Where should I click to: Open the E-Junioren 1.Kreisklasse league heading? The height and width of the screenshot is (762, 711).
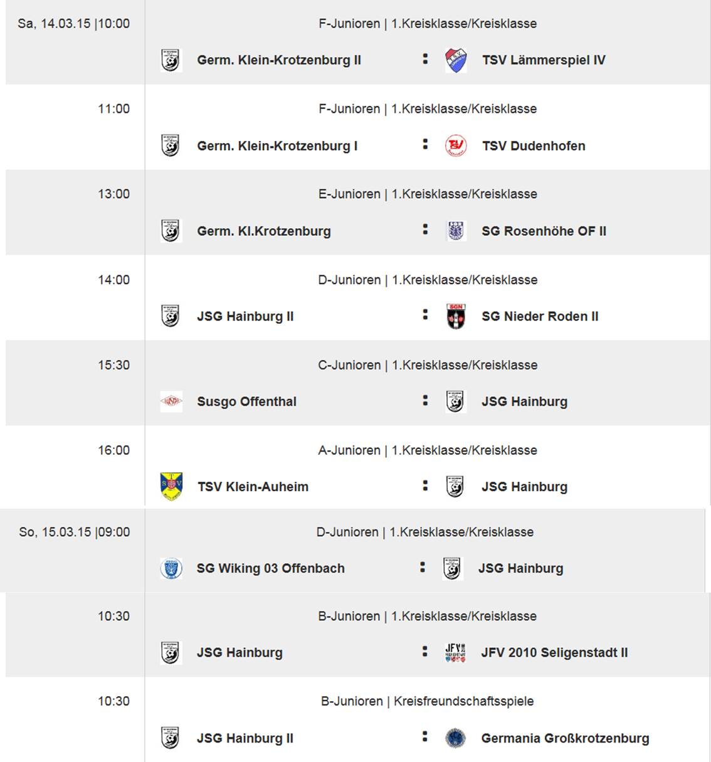coord(428,194)
